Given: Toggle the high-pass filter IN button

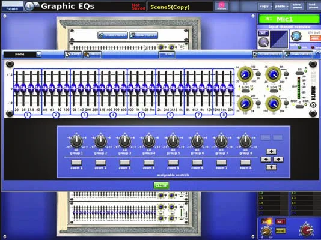Looking at the screenshot, I should (x=258, y=74).
